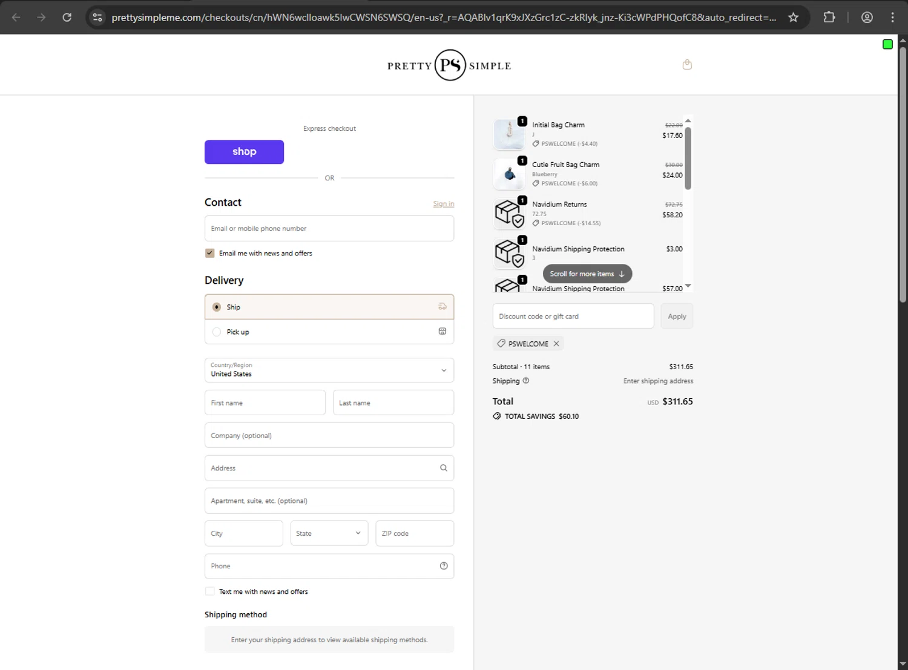The height and width of the screenshot is (670, 908).
Task: Enable Text me with news and offers
Action: (209, 591)
